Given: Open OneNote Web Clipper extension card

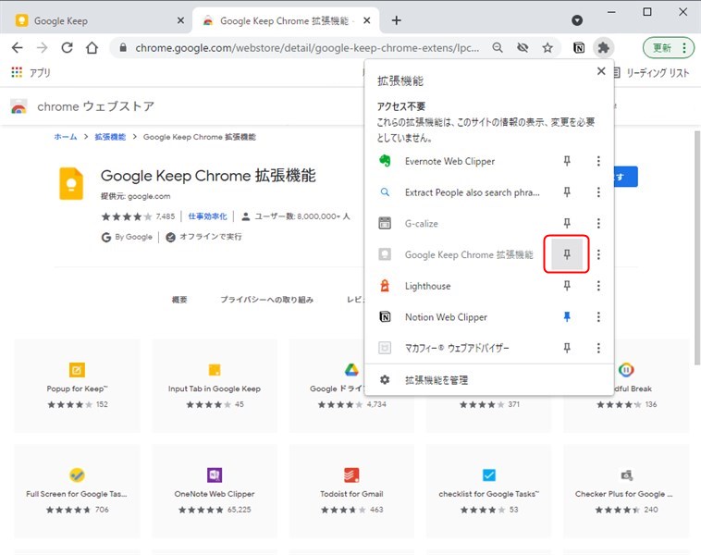Looking at the screenshot, I should 214,486.
